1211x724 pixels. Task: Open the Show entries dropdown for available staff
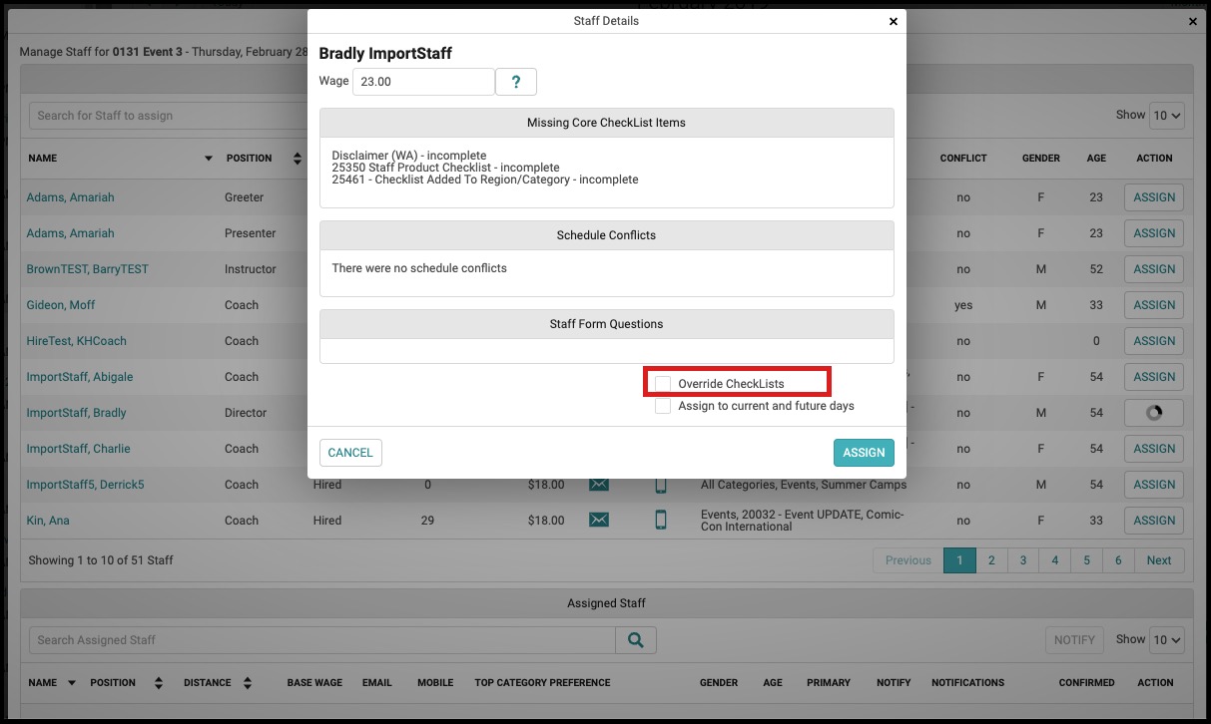1167,116
